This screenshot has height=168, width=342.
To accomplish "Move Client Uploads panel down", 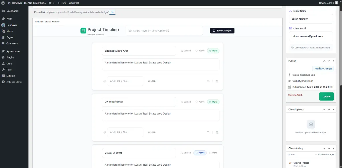I will (x=329, y=110).
